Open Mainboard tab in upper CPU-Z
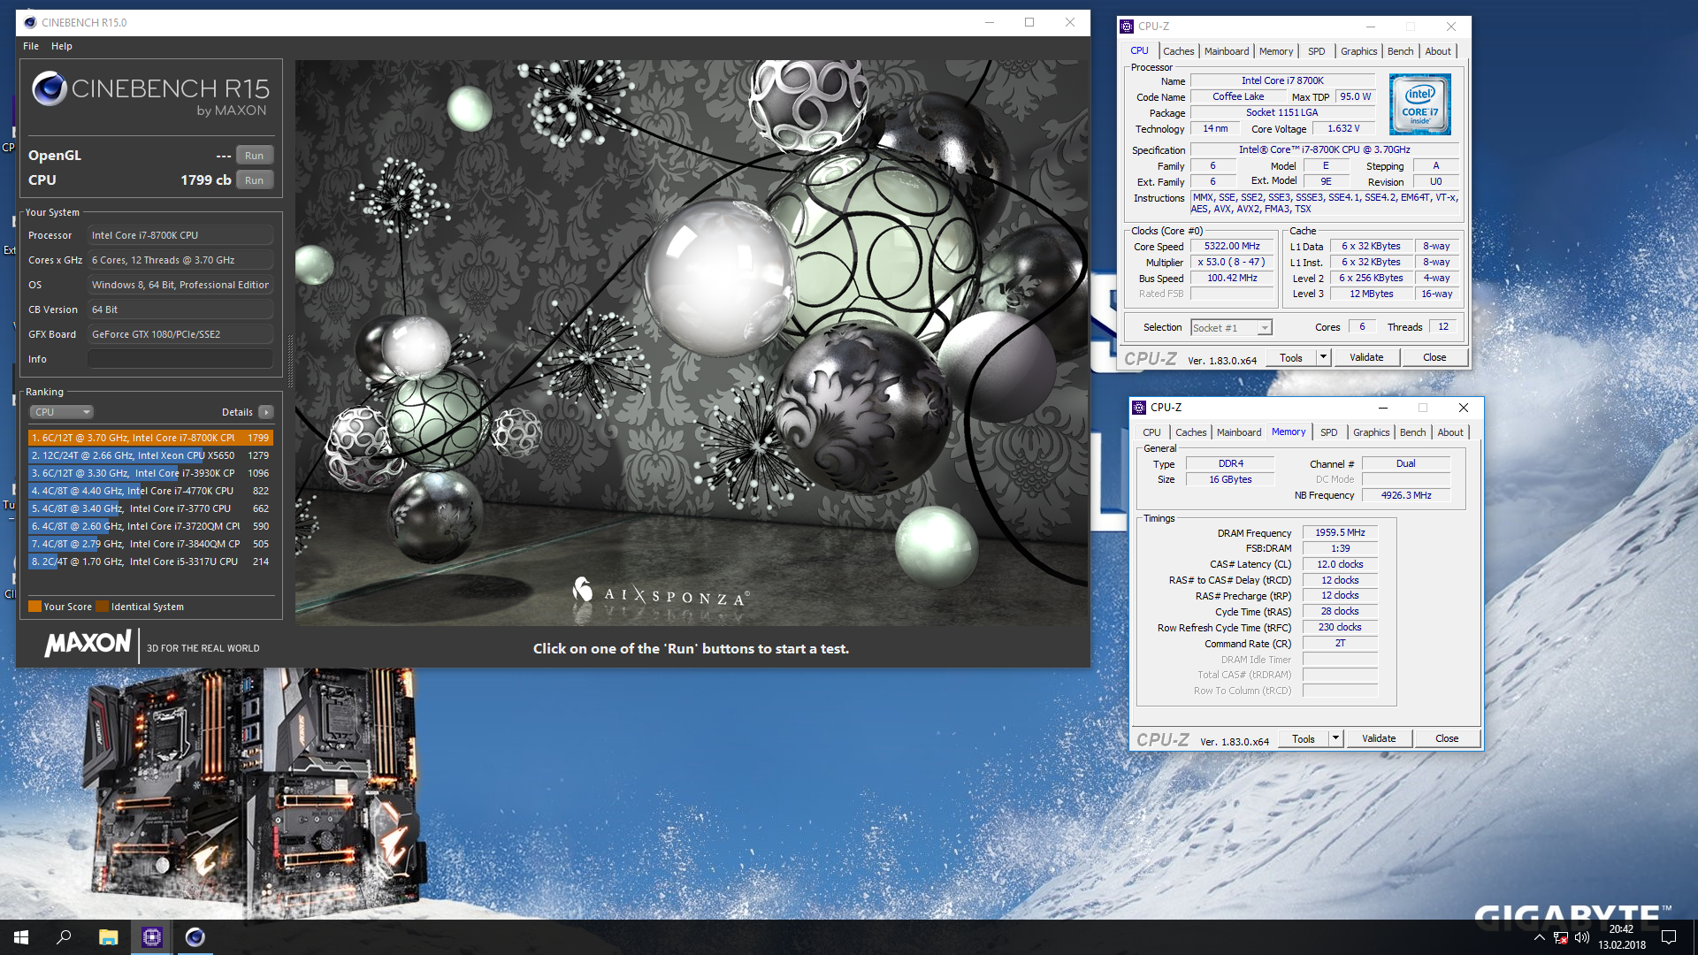1698x955 pixels. pos(1227,51)
